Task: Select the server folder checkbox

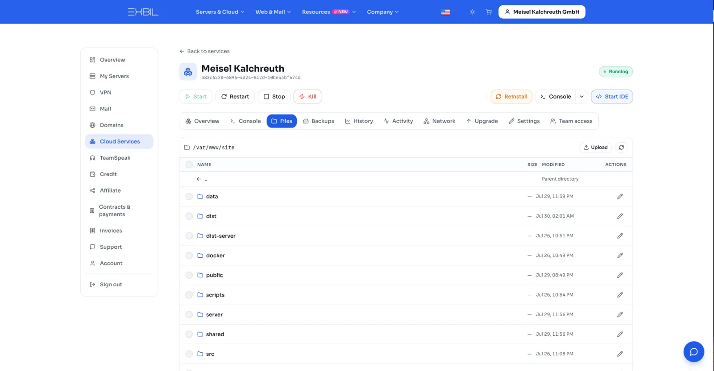Action: point(189,314)
